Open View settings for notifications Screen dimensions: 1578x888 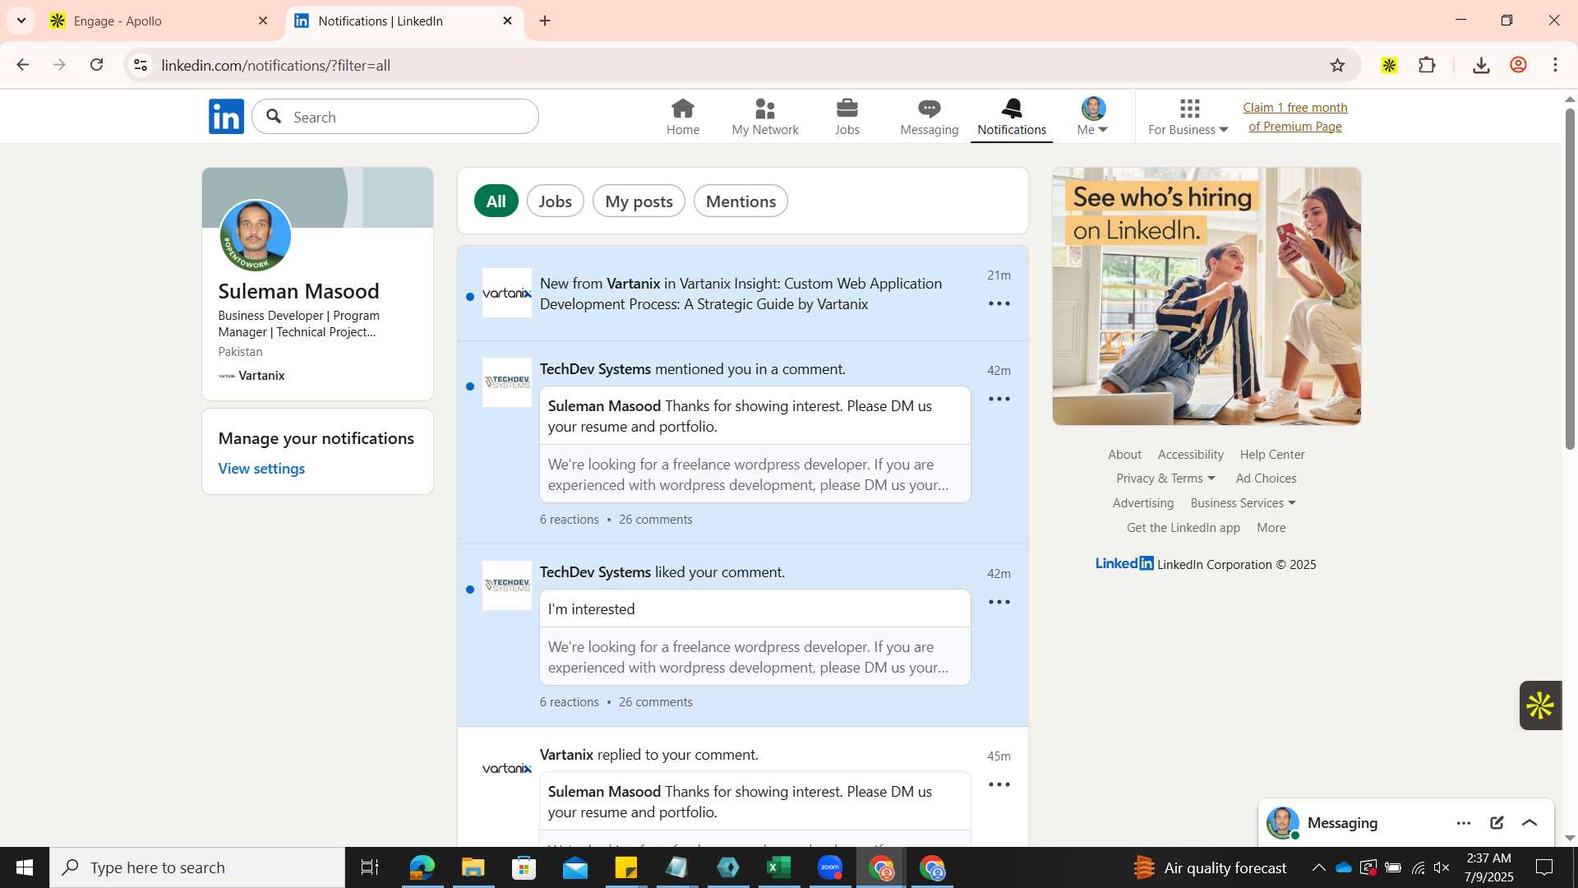pos(261,469)
